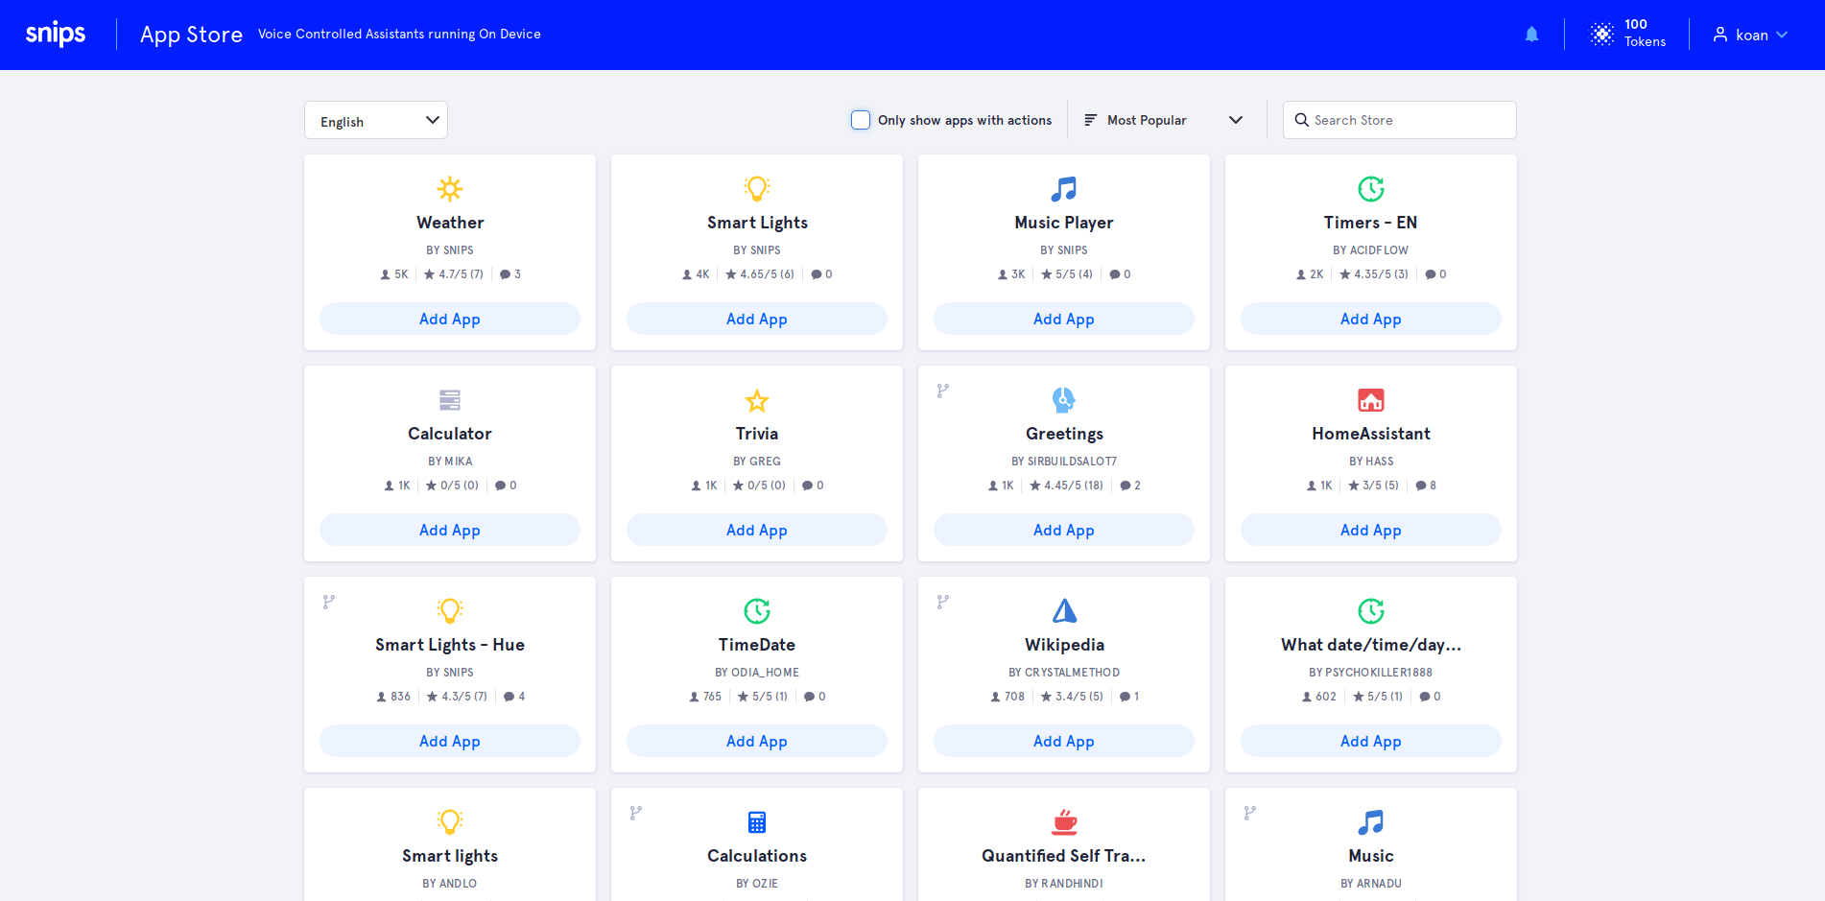
Task: Click the fork icon on Music card
Action: point(1250,813)
